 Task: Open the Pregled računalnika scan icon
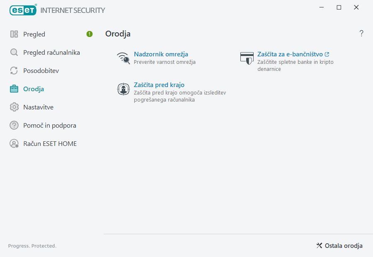15,52
